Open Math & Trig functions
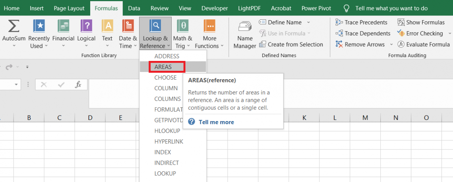The image size is (453, 182). pyautogui.click(x=182, y=34)
